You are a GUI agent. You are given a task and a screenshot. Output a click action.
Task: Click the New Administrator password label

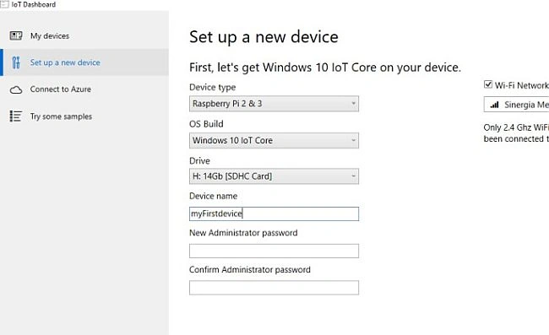243,233
